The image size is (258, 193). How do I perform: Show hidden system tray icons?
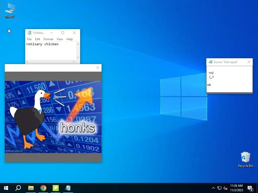click(213, 188)
